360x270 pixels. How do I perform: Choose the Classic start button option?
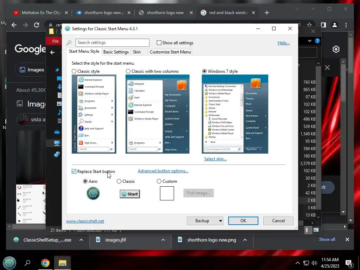pyautogui.click(x=119, y=181)
